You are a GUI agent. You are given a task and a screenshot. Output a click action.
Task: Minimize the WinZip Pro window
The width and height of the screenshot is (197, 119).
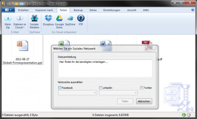tap(175, 3)
